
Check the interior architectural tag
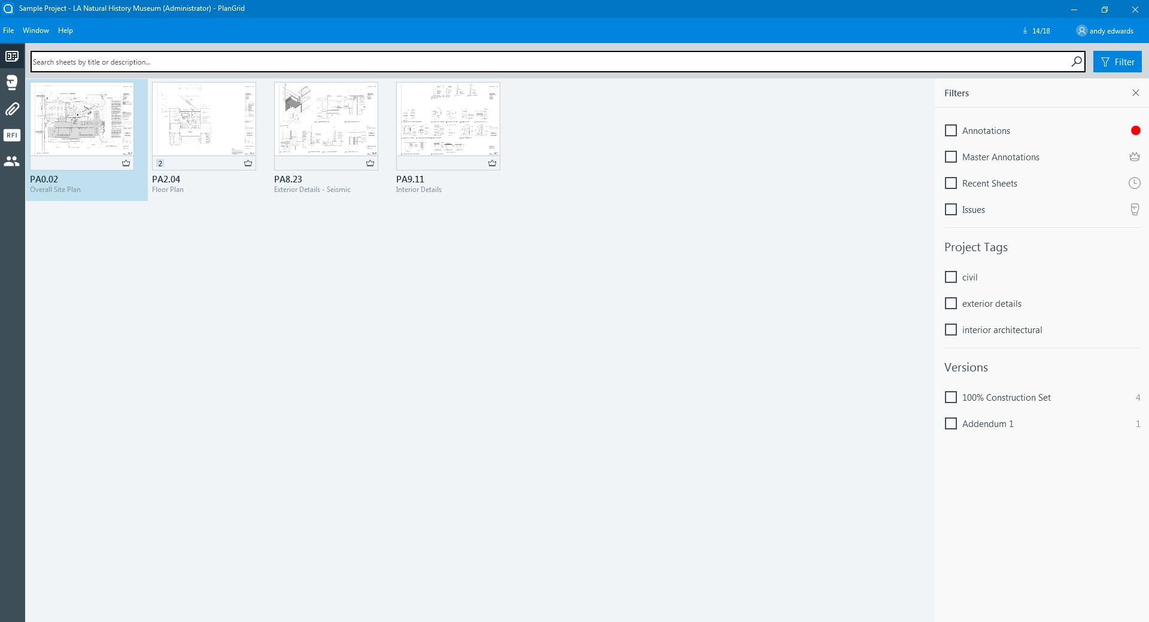click(x=950, y=330)
